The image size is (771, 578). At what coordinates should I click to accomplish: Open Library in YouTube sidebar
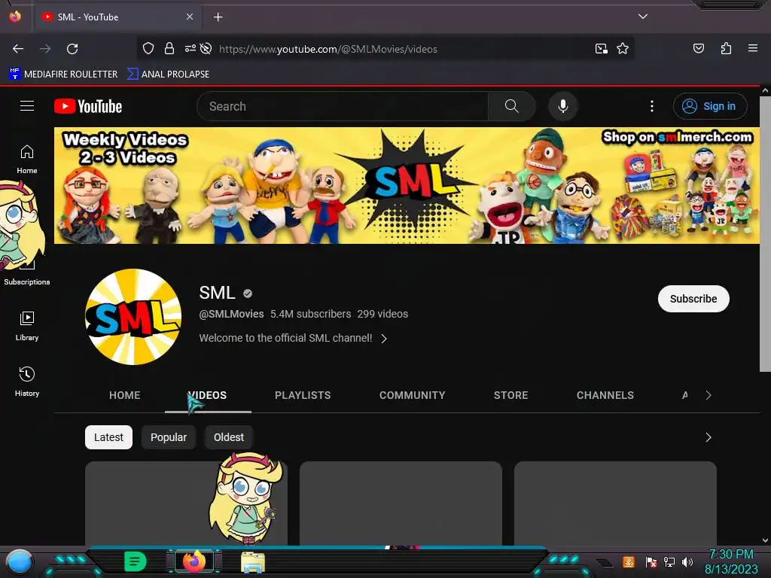27,326
